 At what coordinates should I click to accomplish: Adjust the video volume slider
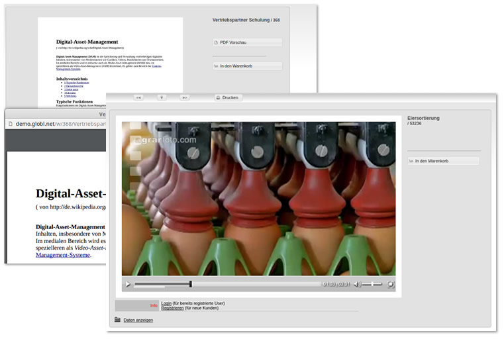pos(372,284)
